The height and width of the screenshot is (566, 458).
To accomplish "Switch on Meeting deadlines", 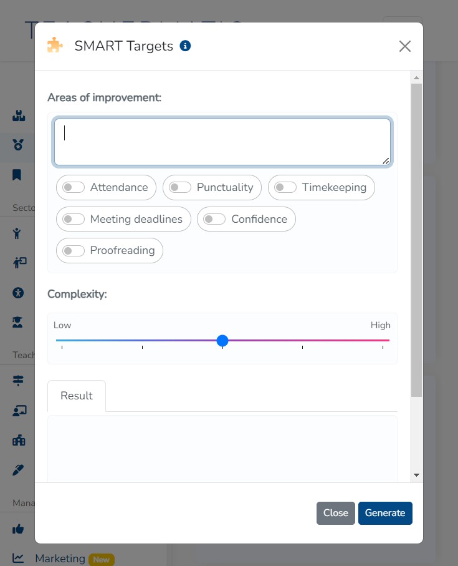I will pyautogui.click(x=74, y=219).
